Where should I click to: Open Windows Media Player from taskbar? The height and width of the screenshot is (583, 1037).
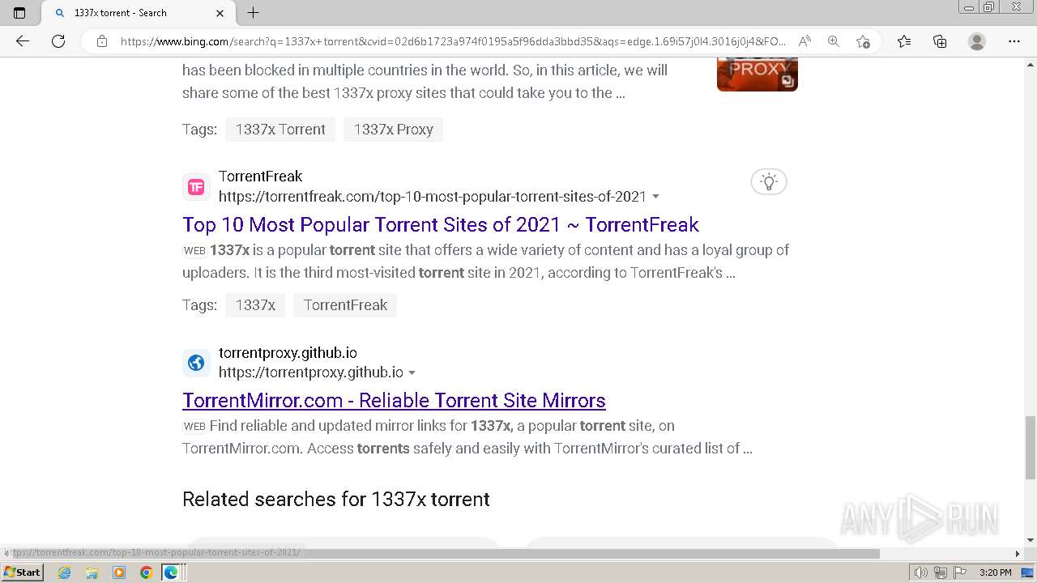(119, 572)
